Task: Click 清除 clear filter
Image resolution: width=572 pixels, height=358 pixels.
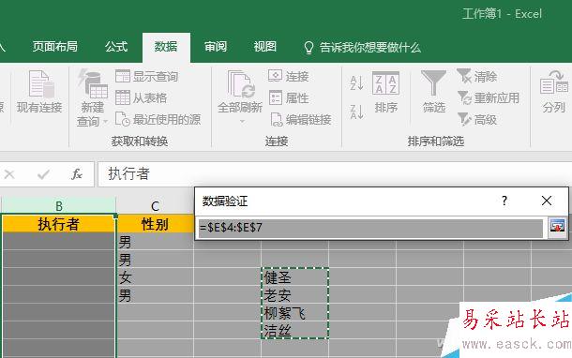Action: (477, 76)
